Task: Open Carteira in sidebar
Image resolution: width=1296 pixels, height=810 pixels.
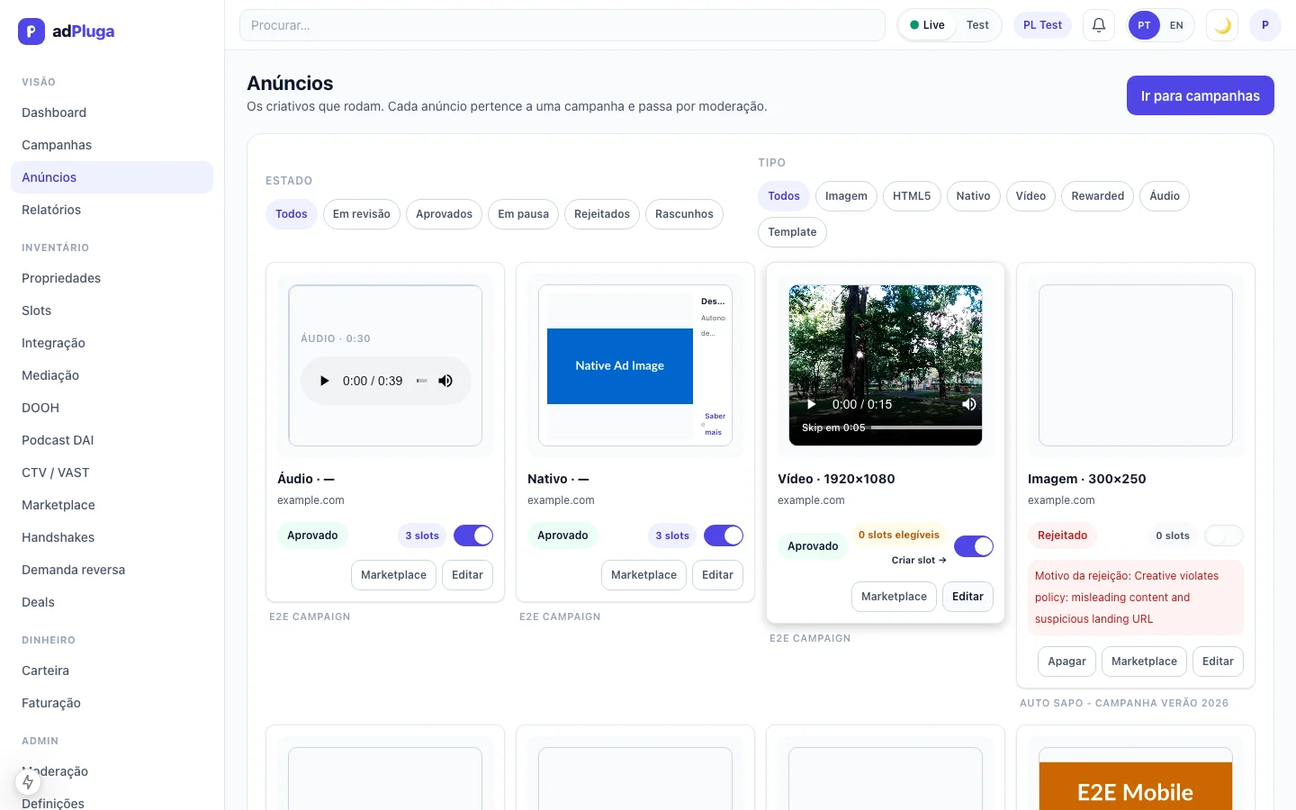Action: coord(112,670)
